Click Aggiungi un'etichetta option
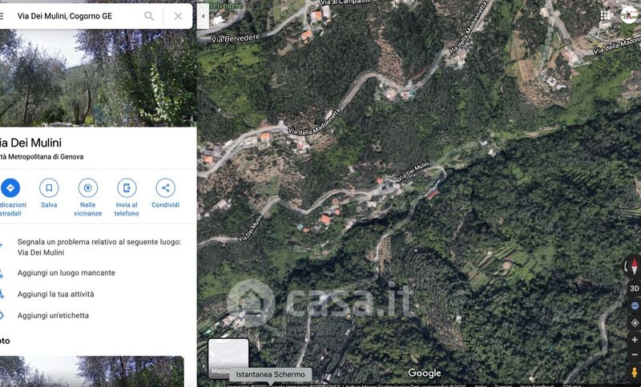This screenshot has height=387, width=641. click(53, 316)
